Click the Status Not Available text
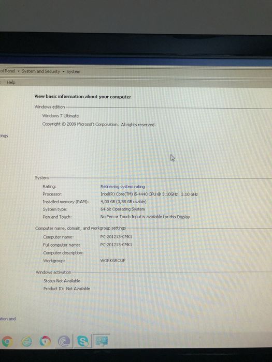 [x=62, y=281]
